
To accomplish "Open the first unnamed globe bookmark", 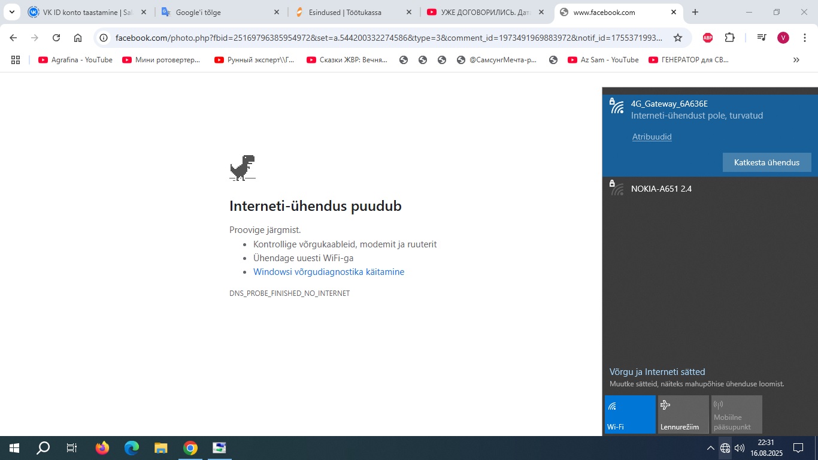I will [404, 60].
